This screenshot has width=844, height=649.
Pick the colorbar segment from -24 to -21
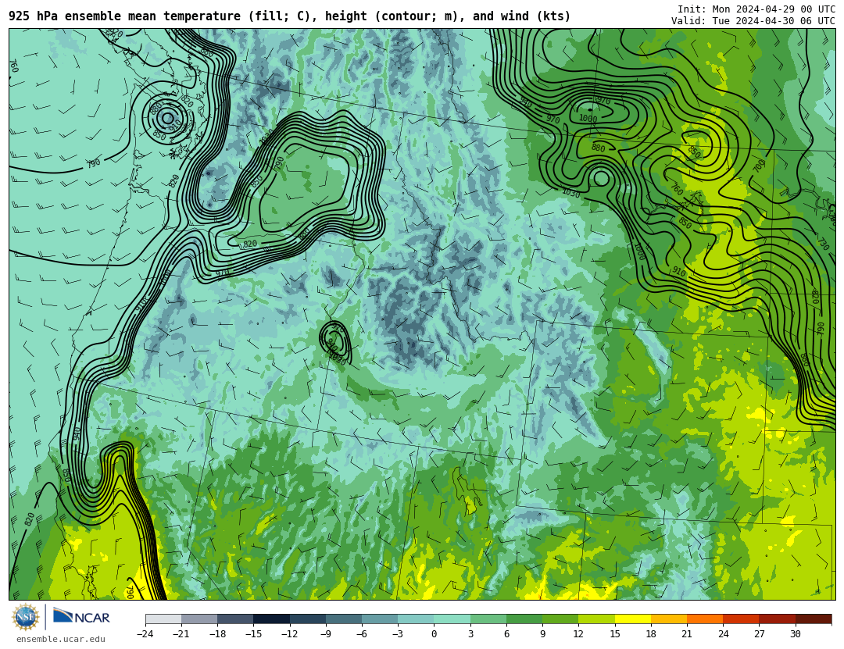pyautogui.click(x=163, y=619)
